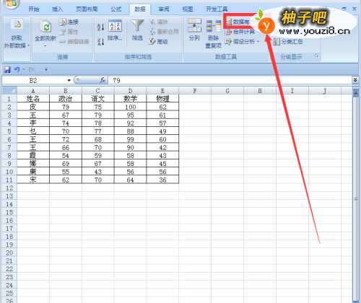Sort descending with the Z-A icon

tap(100, 42)
